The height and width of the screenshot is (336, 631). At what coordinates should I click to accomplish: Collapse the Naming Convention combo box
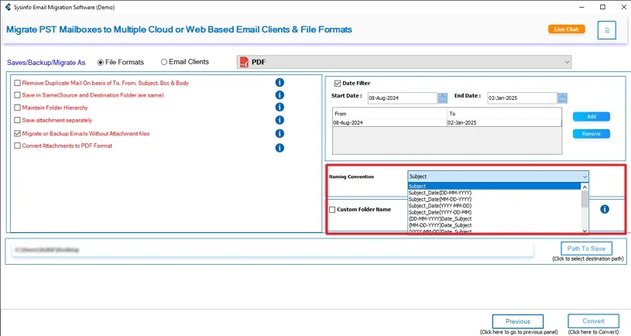point(584,177)
